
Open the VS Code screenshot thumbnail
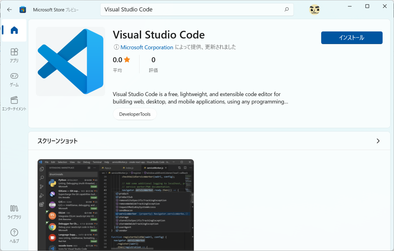click(x=116, y=205)
